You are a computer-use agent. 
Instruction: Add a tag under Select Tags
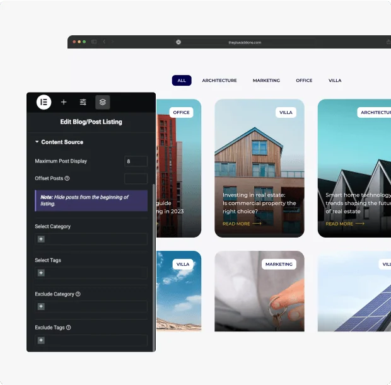point(41,273)
